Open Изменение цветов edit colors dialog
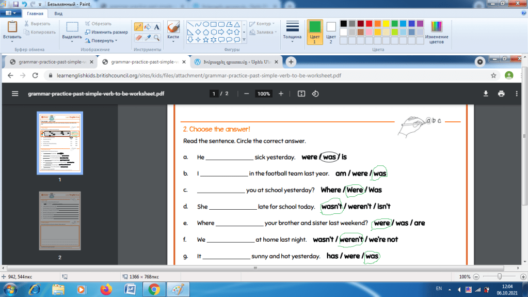This screenshot has width=528, height=297. (437, 32)
